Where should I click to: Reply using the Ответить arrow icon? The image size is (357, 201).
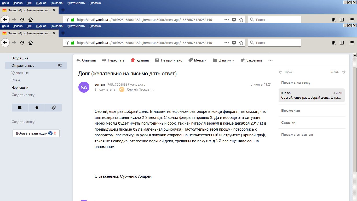(x=78, y=60)
